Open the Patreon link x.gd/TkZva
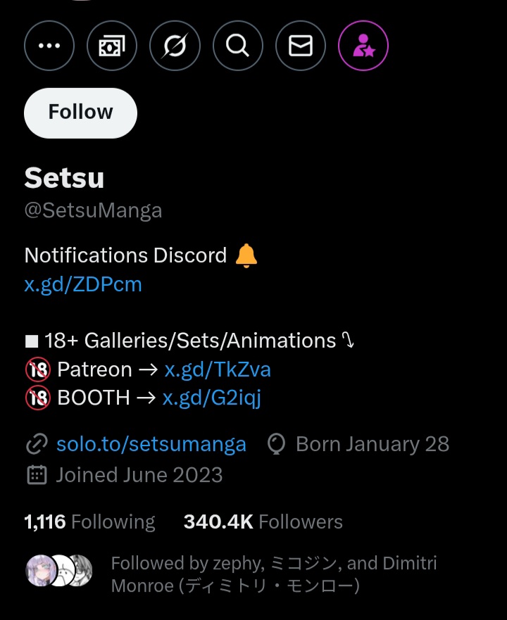 (218, 369)
